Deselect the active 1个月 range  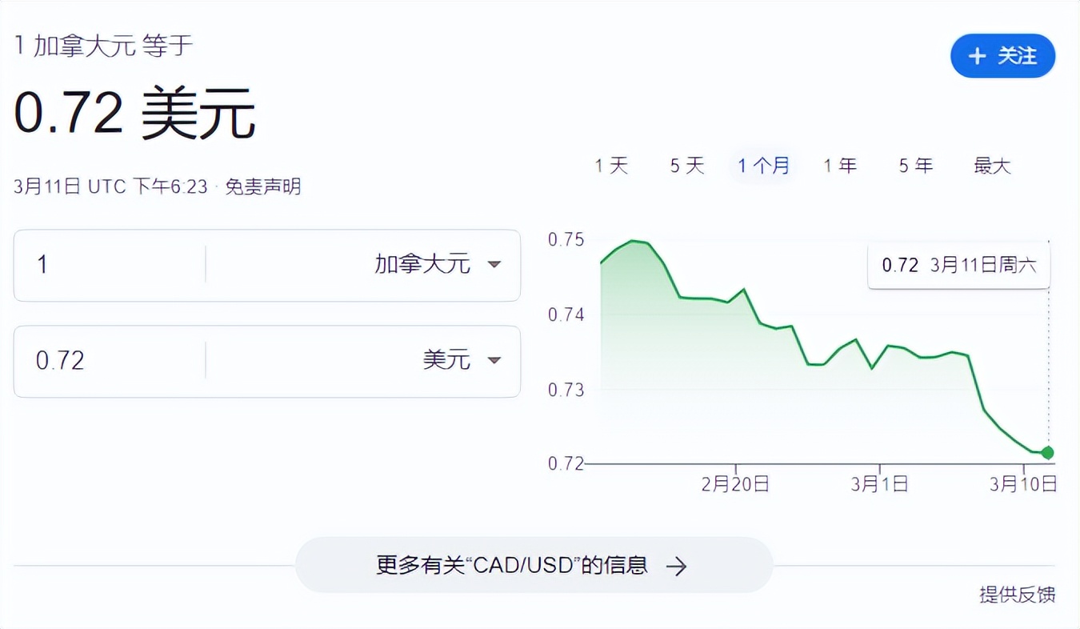762,165
